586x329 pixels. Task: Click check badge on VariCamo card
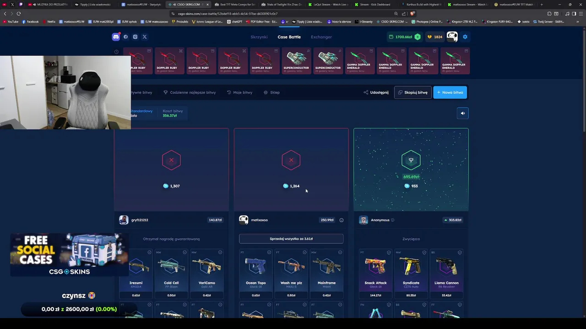point(220,252)
